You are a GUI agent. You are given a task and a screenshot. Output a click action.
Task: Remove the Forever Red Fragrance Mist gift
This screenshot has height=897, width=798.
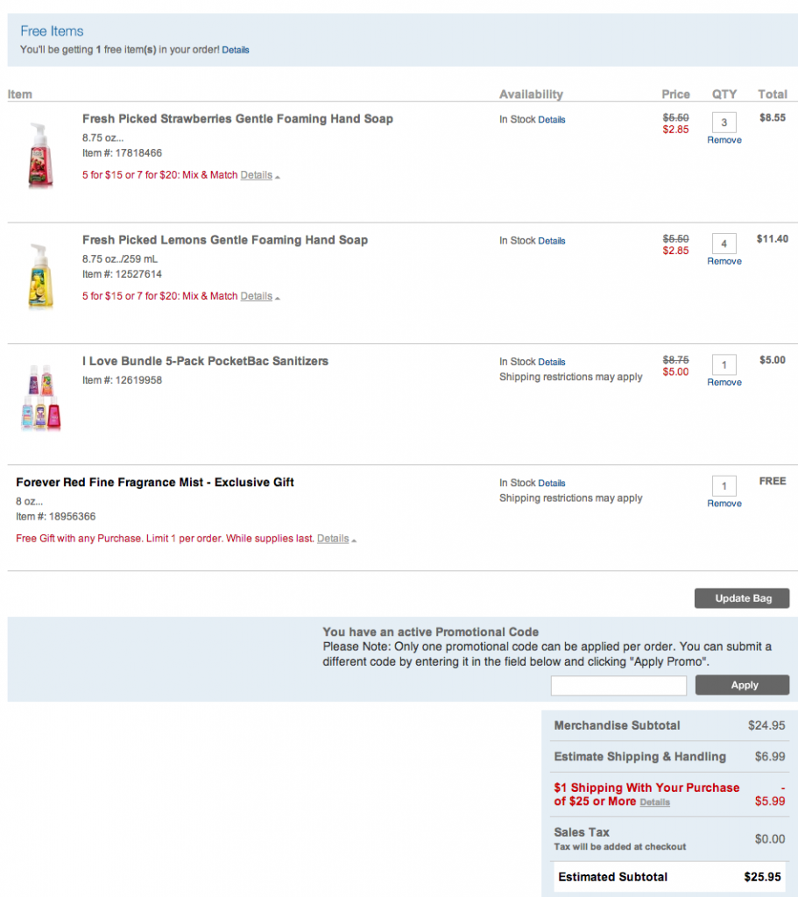point(724,502)
